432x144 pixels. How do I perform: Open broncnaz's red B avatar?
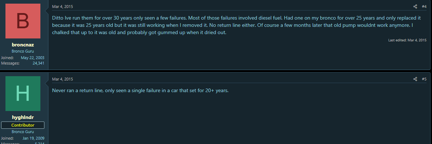(23, 21)
